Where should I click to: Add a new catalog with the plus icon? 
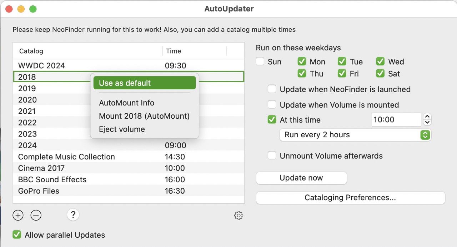[18, 215]
